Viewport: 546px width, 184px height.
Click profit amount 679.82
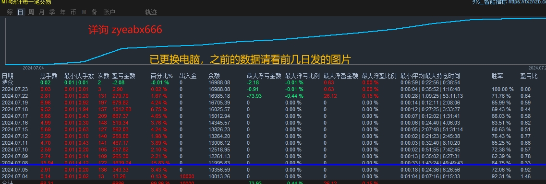pyautogui.click(x=120, y=103)
